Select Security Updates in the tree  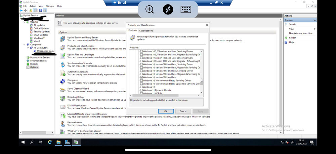click(42, 31)
